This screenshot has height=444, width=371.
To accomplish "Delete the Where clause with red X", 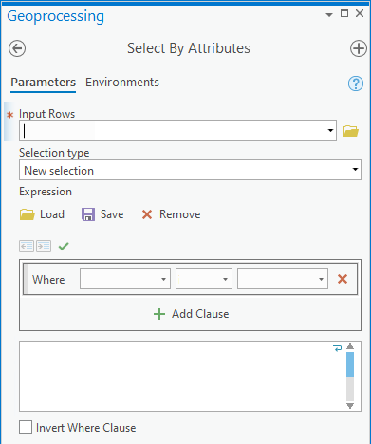I will click(x=343, y=279).
